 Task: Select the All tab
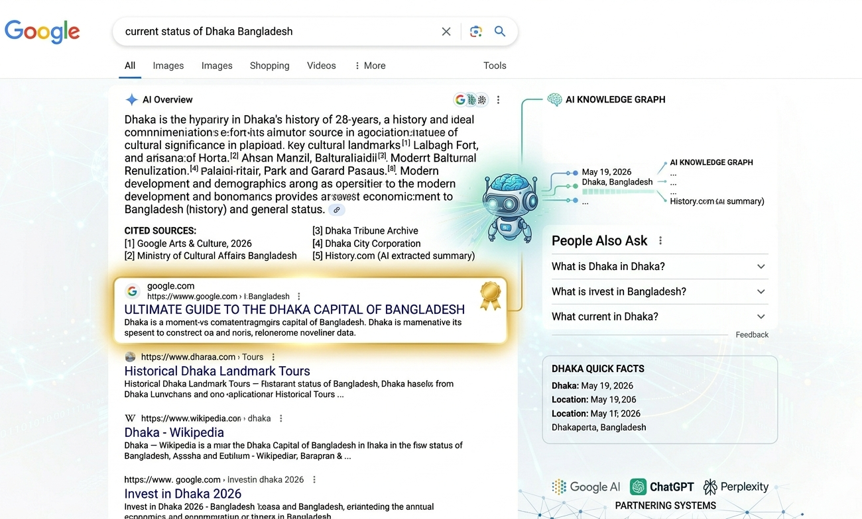click(x=130, y=66)
